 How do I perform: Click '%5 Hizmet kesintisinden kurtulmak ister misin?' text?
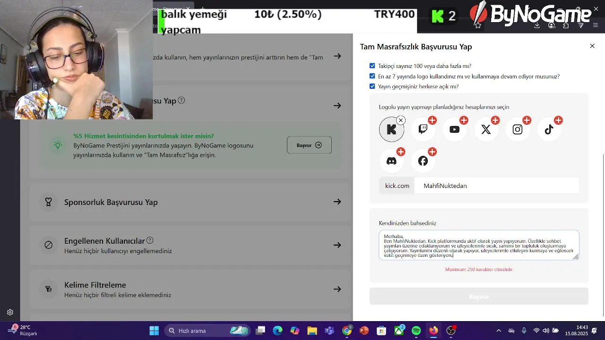(x=144, y=136)
